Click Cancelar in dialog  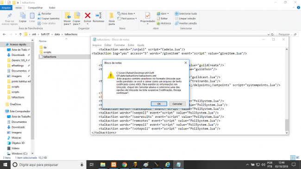[x=177, y=104]
